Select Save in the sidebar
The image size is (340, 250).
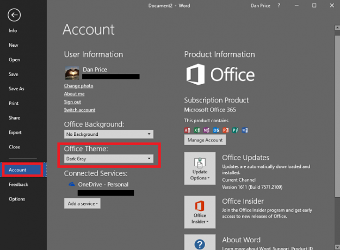14,74
